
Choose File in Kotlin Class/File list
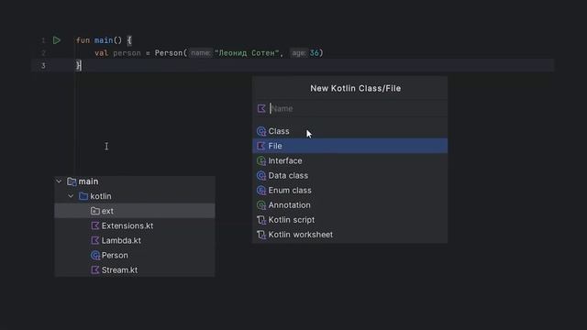[349, 146]
